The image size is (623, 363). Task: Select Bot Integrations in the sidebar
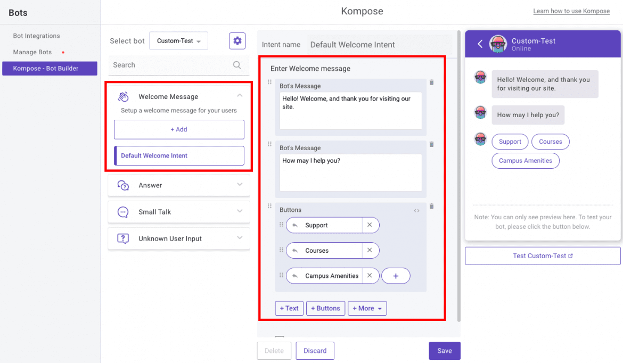[36, 36]
